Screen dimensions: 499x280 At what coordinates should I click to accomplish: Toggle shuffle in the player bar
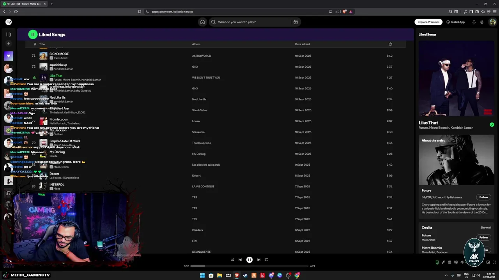(232, 260)
